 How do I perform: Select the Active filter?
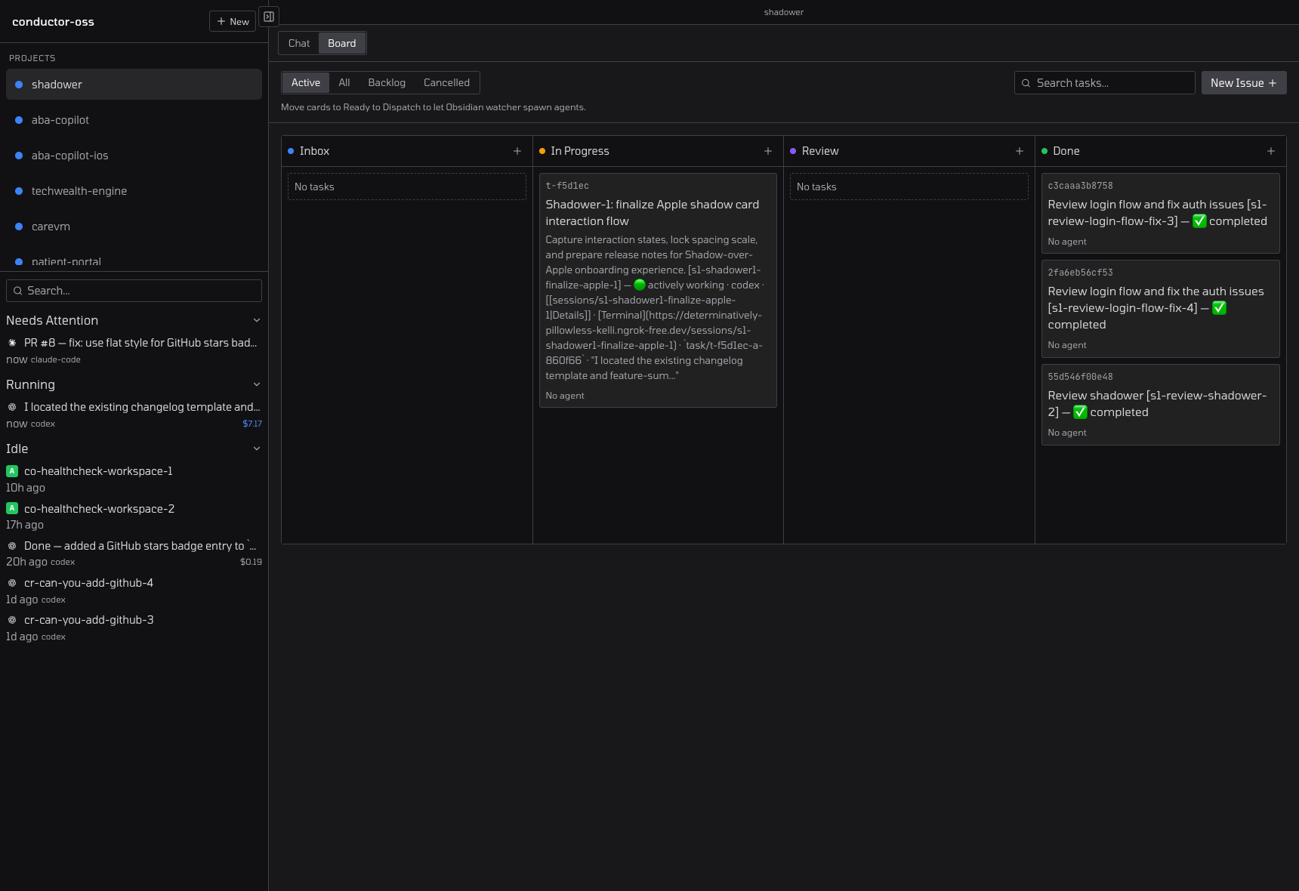pyautogui.click(x=306, y=83)
